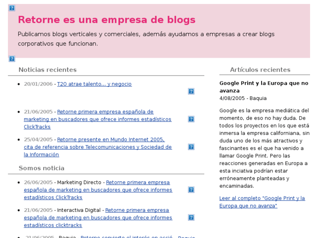Click the broken image icon above the Retorne heading
The image size is (318, 238).
click(x=12, y=8)
